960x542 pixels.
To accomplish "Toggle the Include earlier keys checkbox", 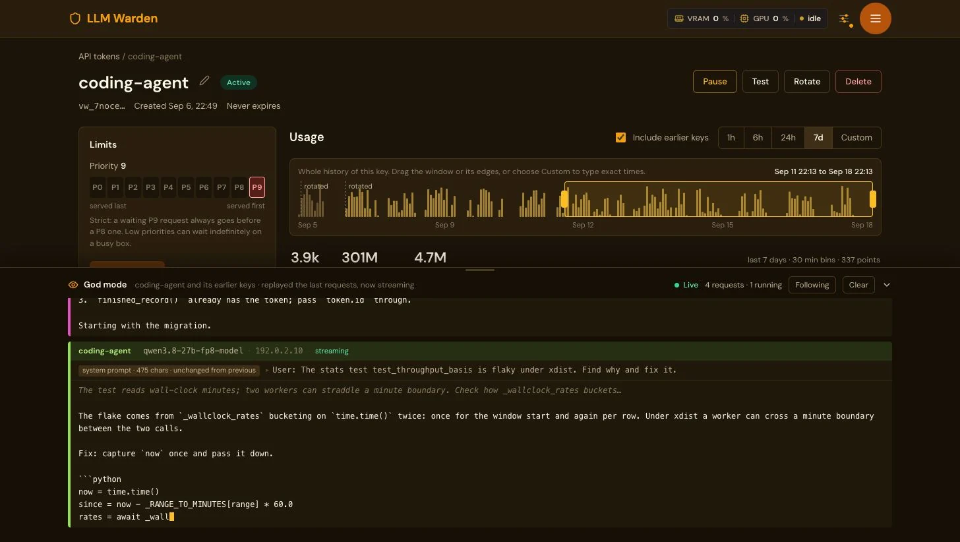I will coord(620,137).
